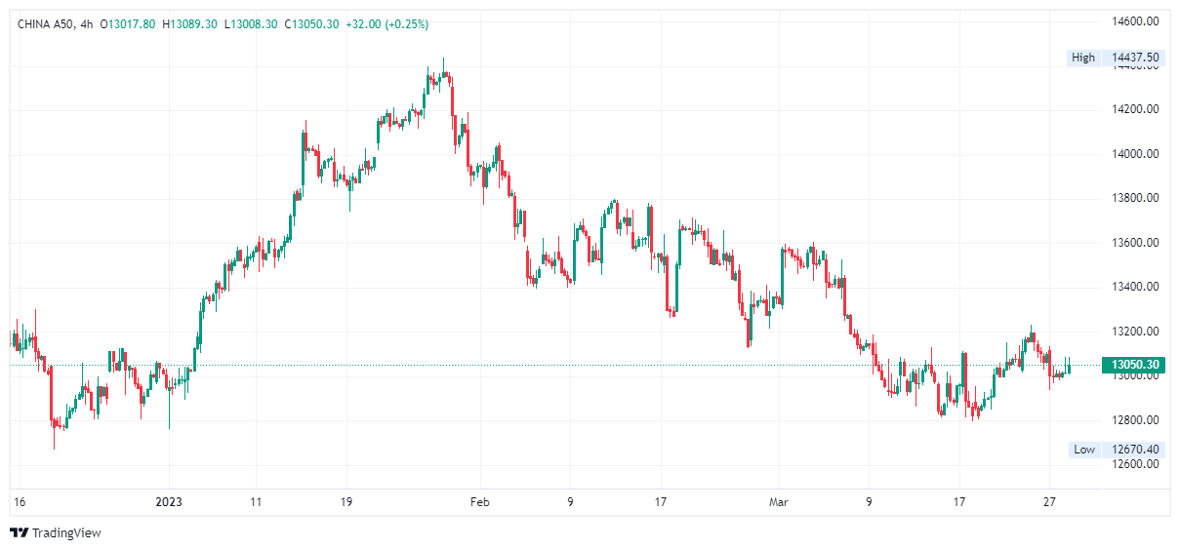Viewport: 1180px width, 550px height.
Task: Click the high value H13089.30
Action: [x=189, y=23]
